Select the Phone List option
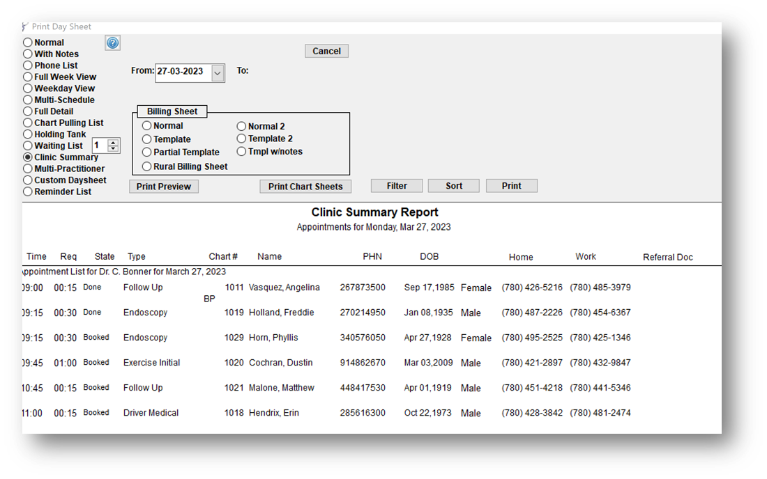767x479 pixels. click(x=27, y=65)
